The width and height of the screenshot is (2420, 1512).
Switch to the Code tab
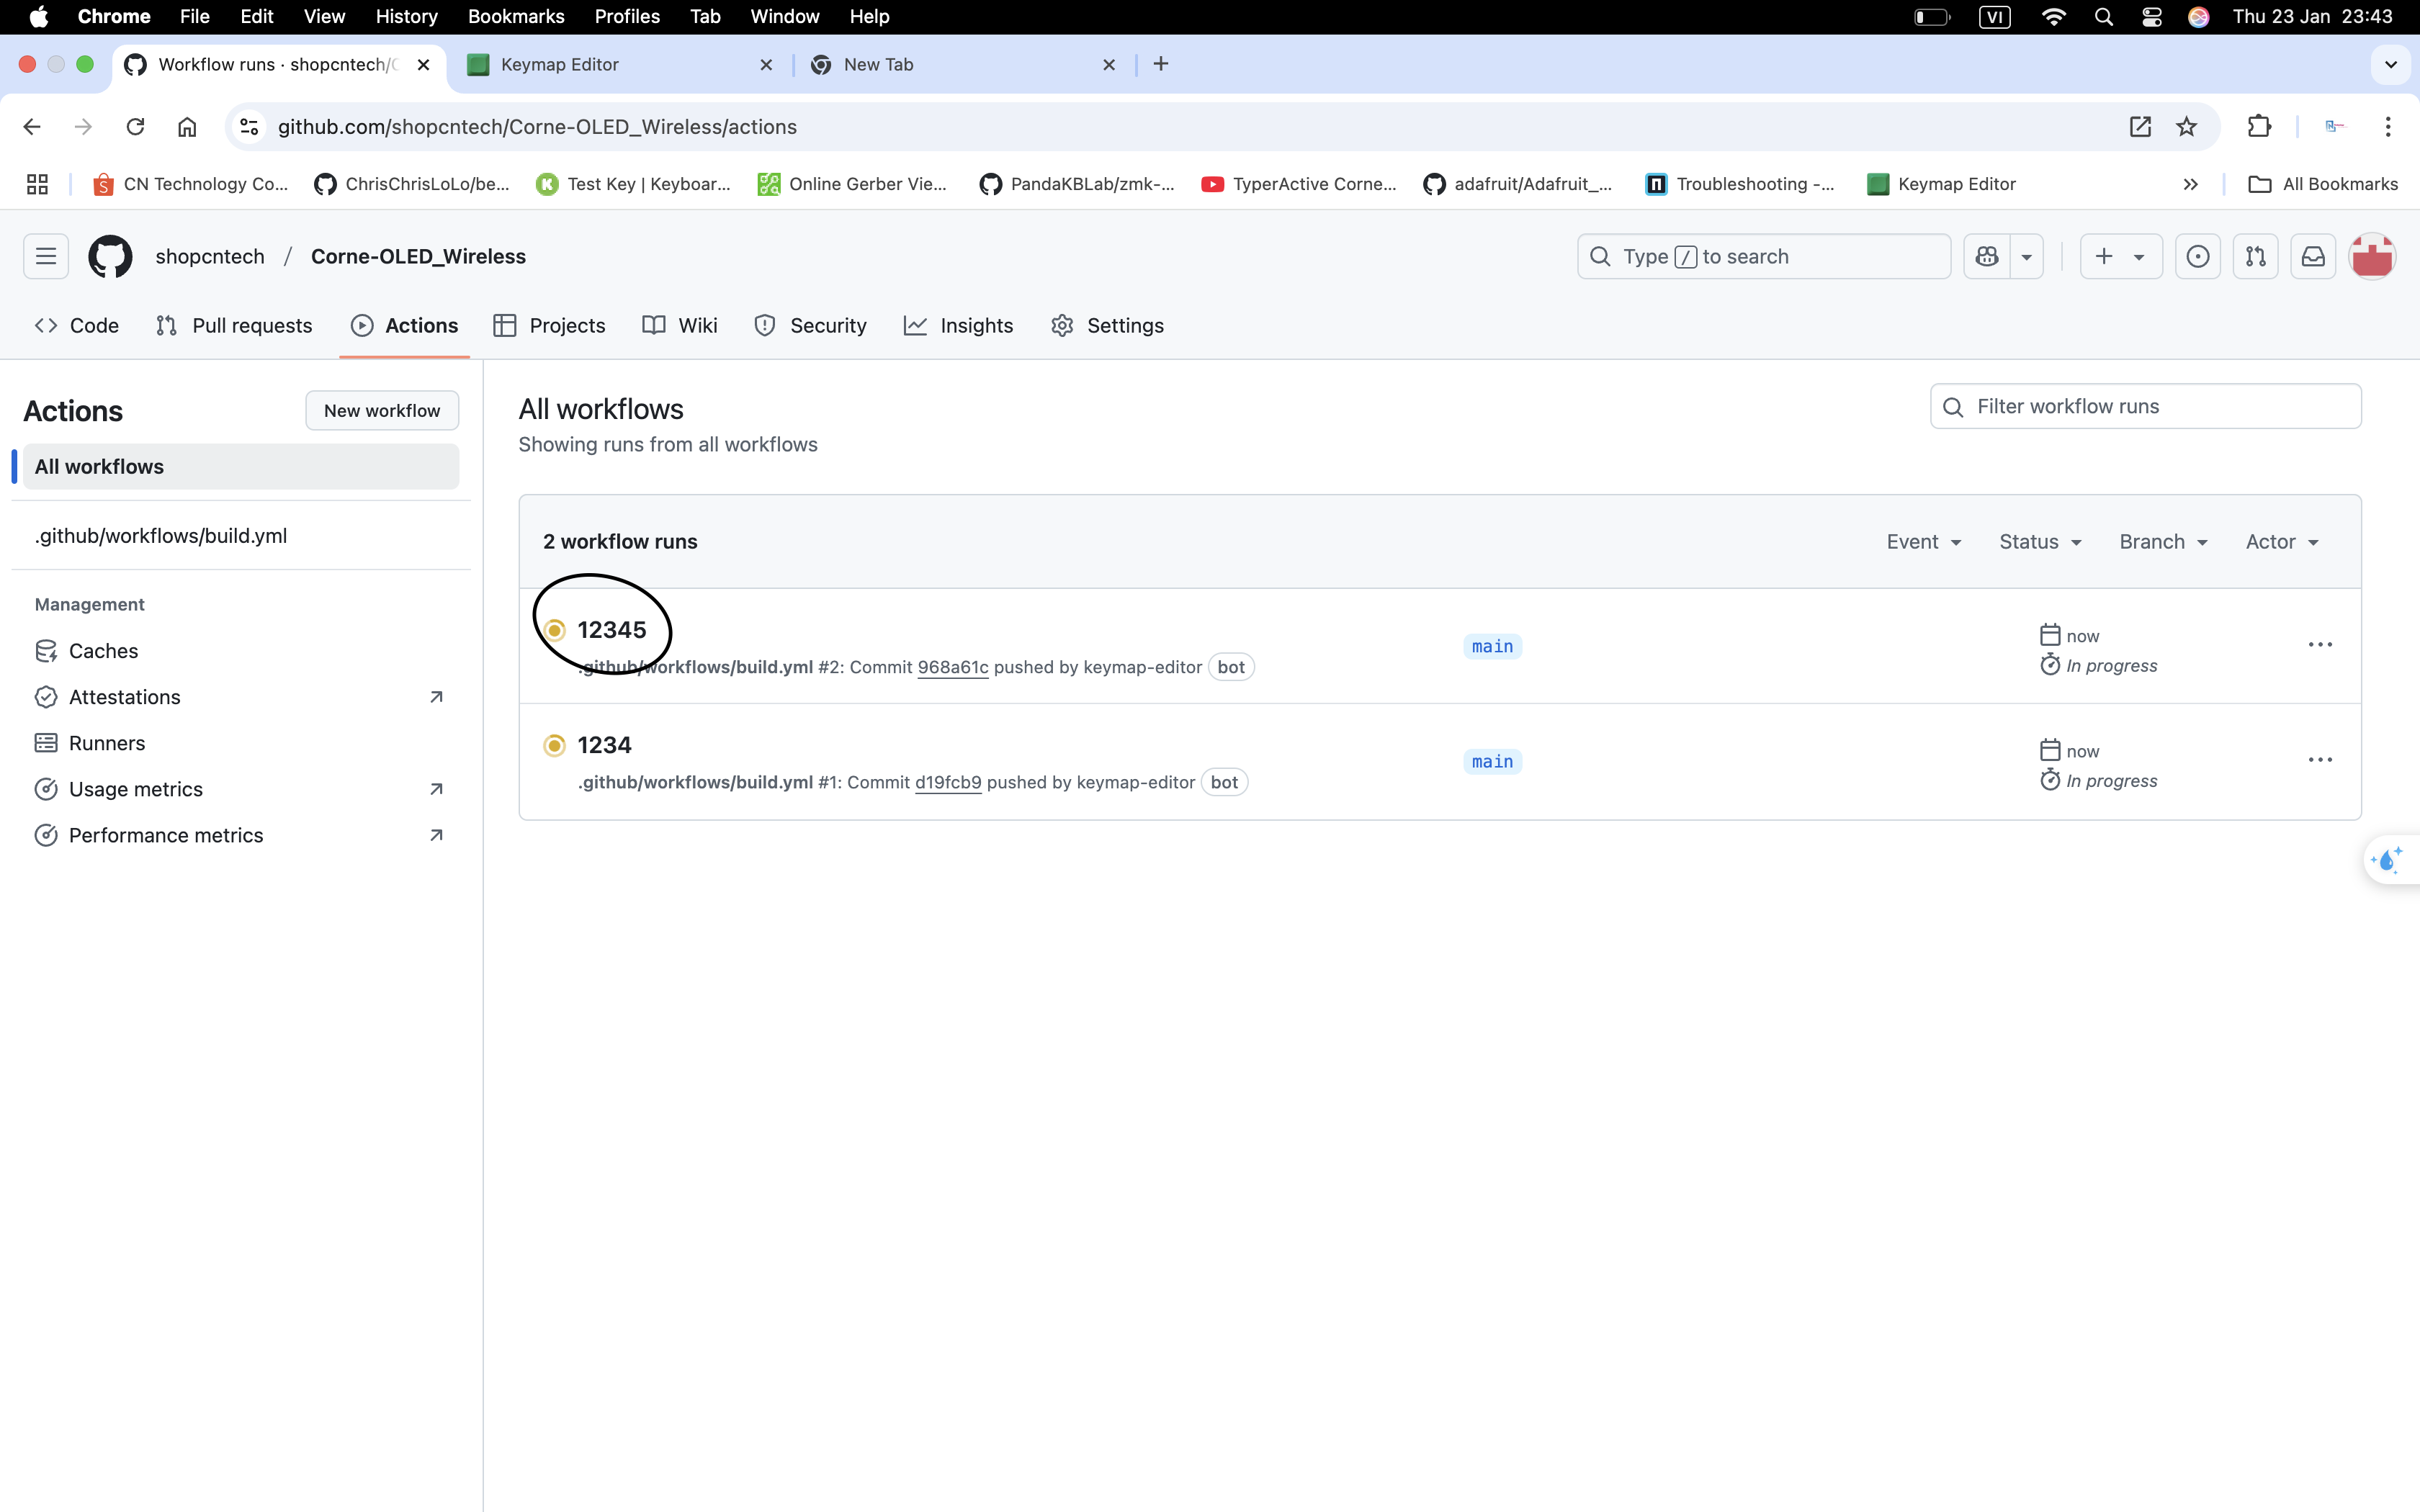coord(77,326)
